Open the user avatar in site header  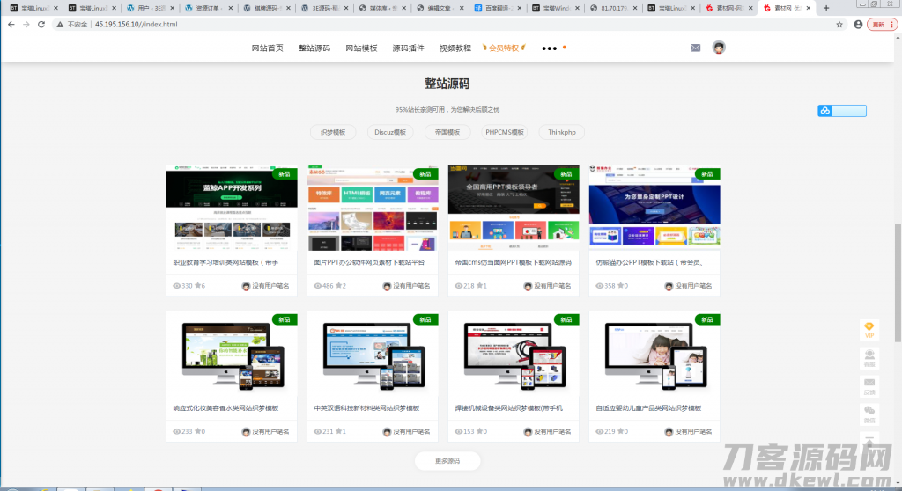click(x=719, y=48)
